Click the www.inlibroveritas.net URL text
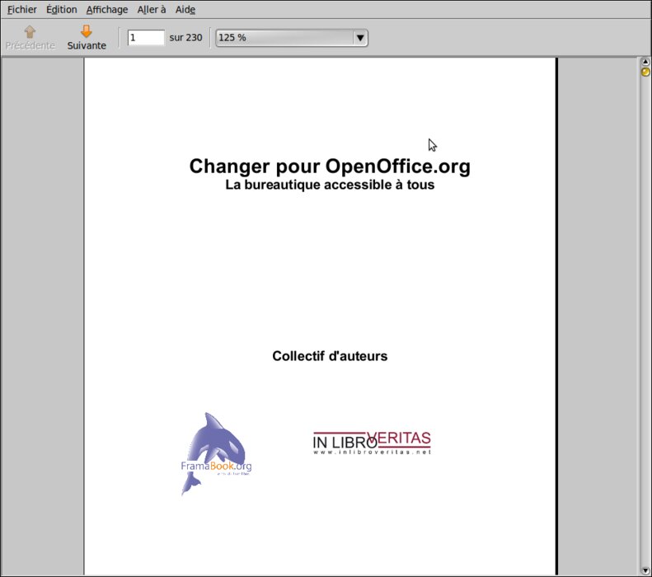The image size is (652, 577). point(372,453)
